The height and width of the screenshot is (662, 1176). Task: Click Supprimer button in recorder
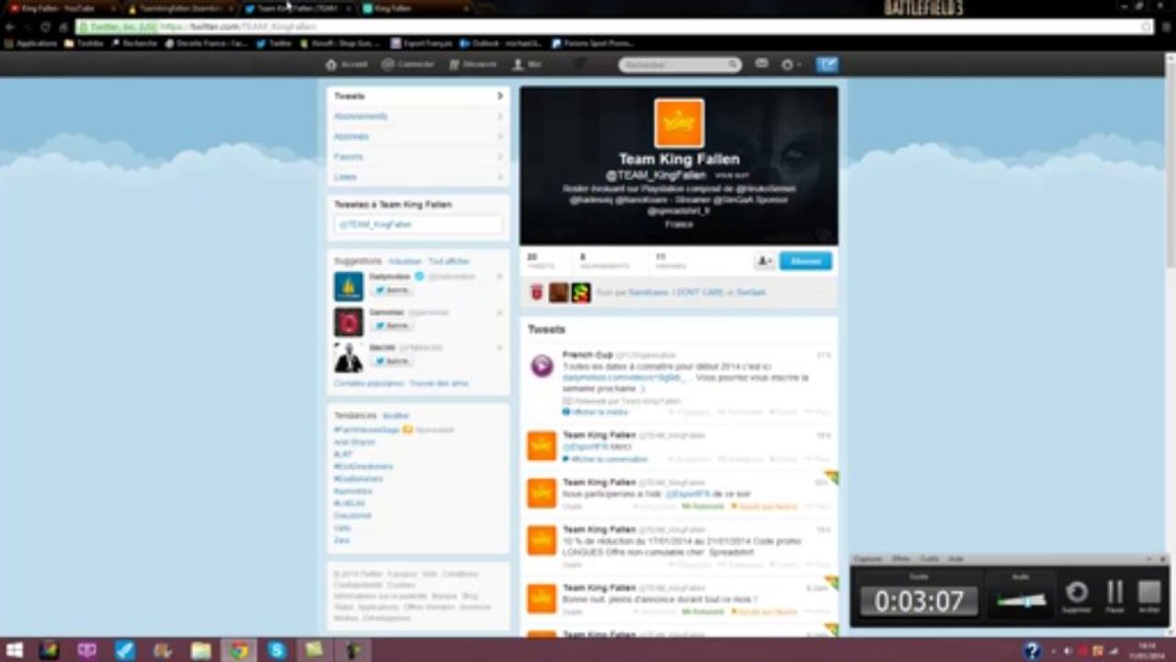click(x=1076, y=596)
